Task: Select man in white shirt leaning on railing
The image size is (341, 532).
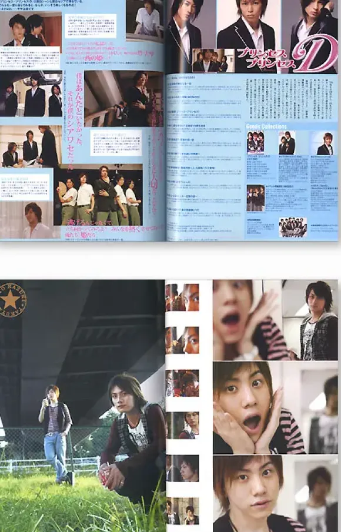Action: coord(145,21)
